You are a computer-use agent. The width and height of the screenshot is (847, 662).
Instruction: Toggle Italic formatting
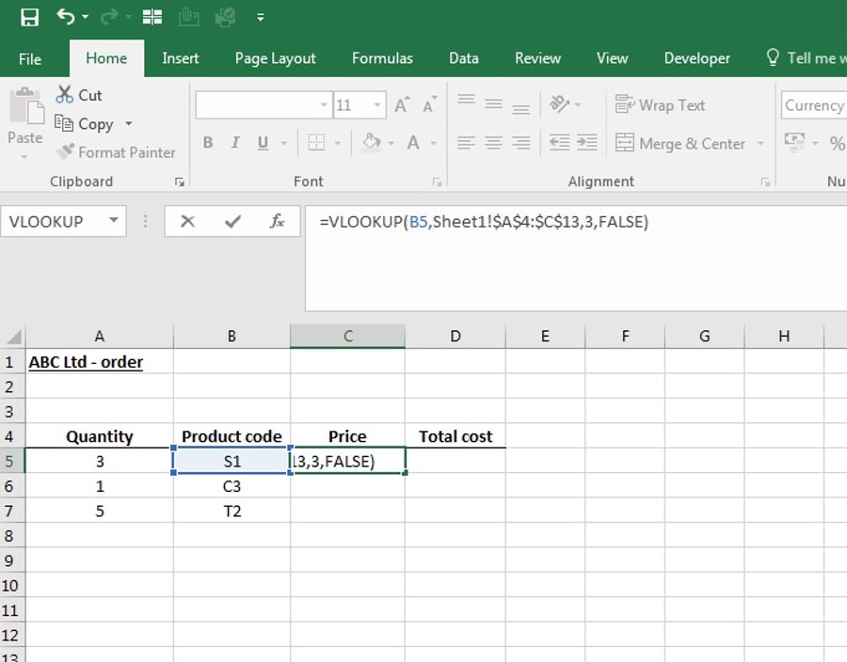click(x=235, y=143)
